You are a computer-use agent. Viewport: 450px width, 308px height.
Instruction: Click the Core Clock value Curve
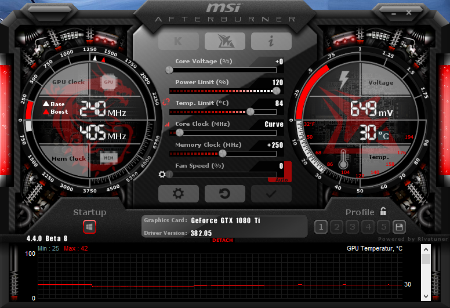pyautogui.click(x=274, y=124)
